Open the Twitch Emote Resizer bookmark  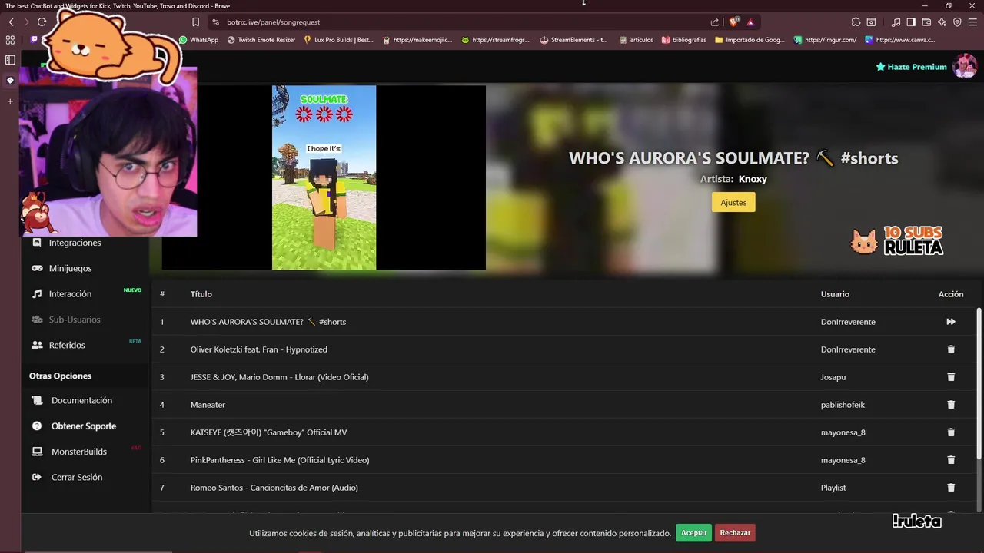[261, 40]
